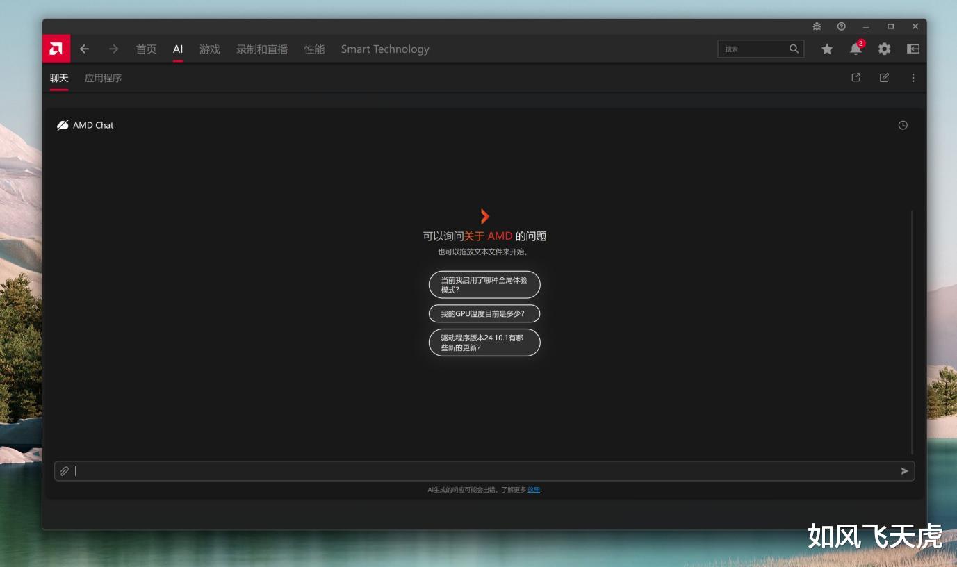The width and height of the screenshot is (957, 567).
Task: Click the chat message input box
Action: point(484,471)
